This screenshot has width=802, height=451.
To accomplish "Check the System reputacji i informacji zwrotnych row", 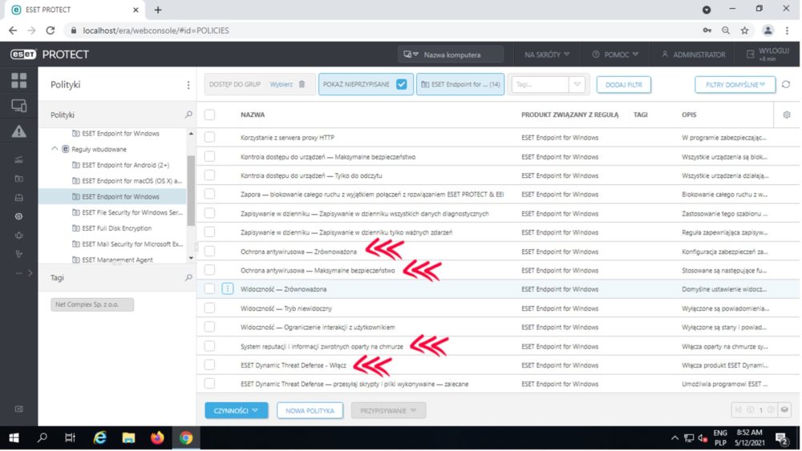I will point(209,346).
